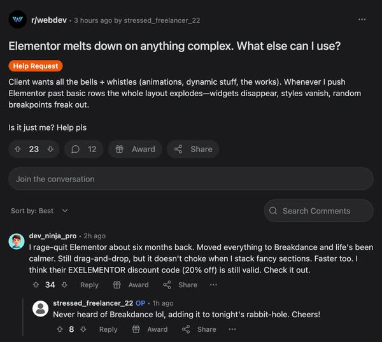Click the Join the conversation field
Image resolution: width=382 pixels, height=342 pixels.
(191, 179)
